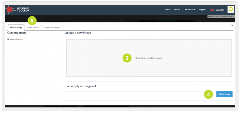Close the image dialog with the X
240x113 pixels.
pyautogui.click(x=232, y=25)
